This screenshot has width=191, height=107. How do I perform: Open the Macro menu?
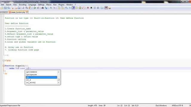click(x=49, y=5)
